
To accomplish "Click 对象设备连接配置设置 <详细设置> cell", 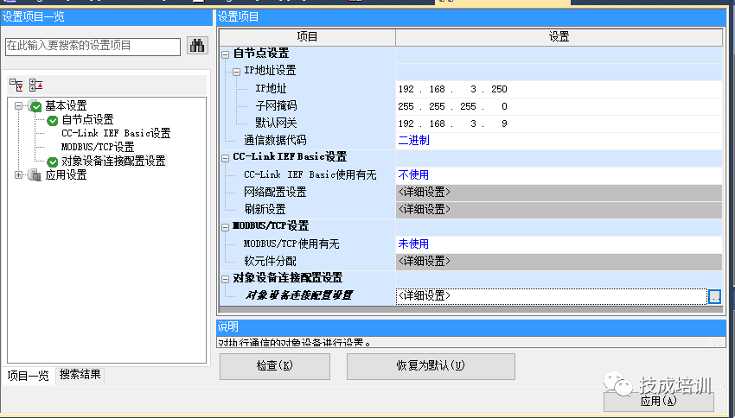I will [552, 296].
